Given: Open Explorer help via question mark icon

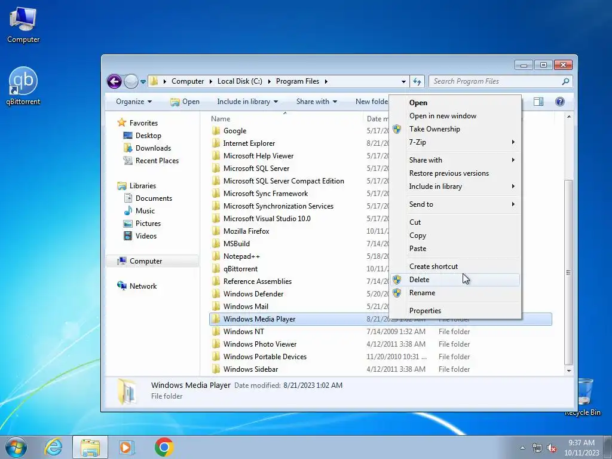Looking at the screenshot, I should 559,102.
